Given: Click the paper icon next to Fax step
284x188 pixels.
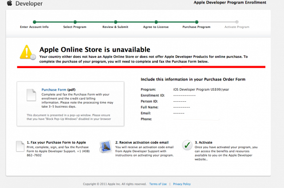Looking at the screenshot, I should tap(20, 146).
